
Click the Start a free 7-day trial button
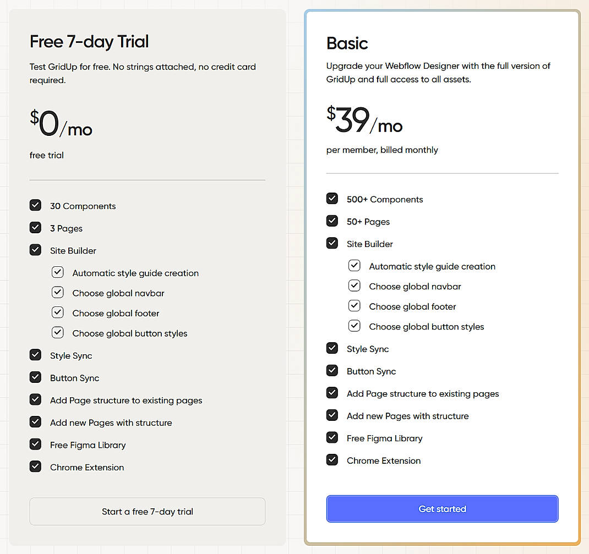[x=147, y=511]
